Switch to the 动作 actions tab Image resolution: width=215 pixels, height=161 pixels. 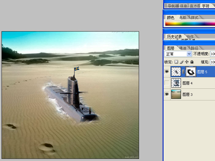click(190, 36)
